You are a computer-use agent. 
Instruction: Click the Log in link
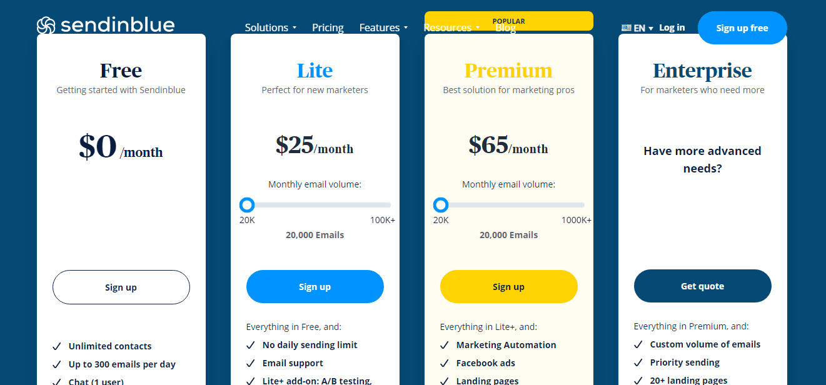tap(672, 27)
